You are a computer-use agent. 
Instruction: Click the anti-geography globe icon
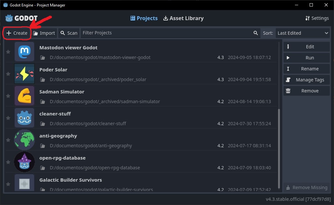tap(24, 140)
